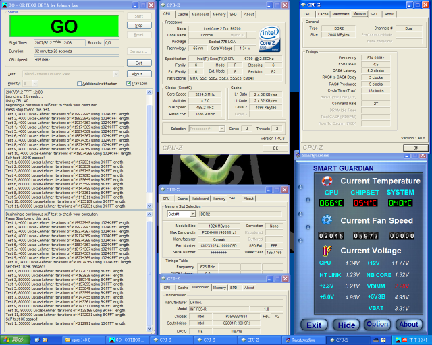
Task: Switch to the GO - ORTHOS taskbar item
Action: (128, 340)
